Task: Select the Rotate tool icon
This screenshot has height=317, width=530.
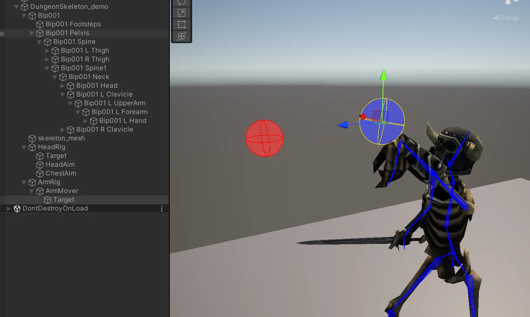Action: (x=182, y=3)
